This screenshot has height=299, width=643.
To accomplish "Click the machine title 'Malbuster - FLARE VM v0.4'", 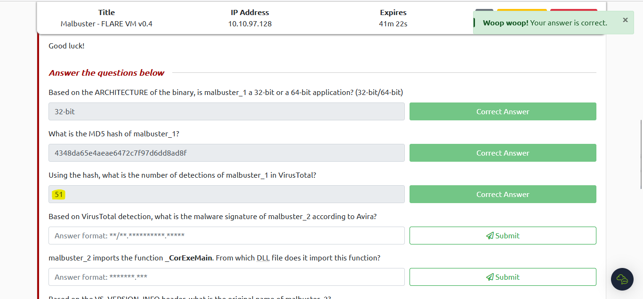I will click(106, 24).
